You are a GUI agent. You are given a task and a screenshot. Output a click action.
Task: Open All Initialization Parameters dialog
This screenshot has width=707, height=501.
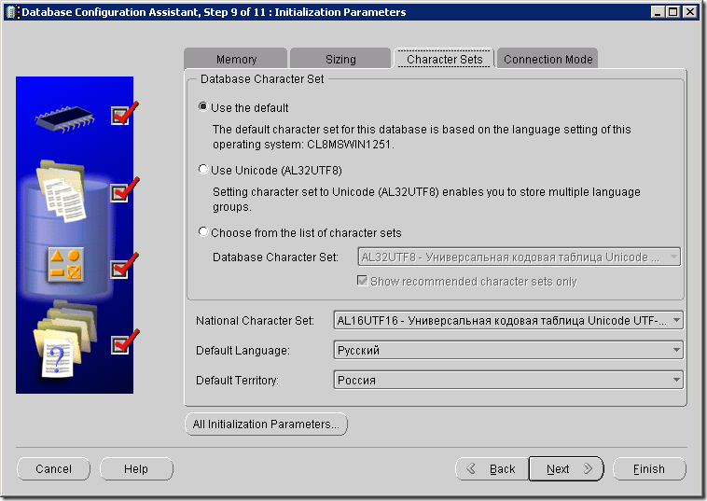click(x=266, y=424)
